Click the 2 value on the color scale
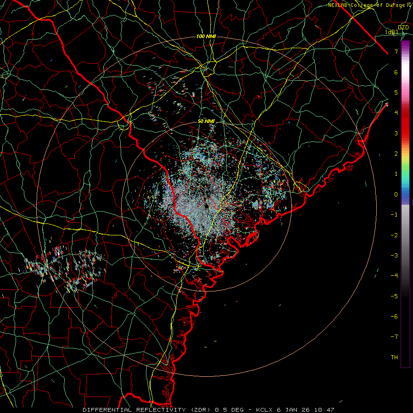413x413 pixels. click(396, 154)
